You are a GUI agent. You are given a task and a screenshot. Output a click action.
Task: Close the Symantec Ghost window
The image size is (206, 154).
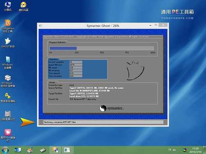point(163,25)
